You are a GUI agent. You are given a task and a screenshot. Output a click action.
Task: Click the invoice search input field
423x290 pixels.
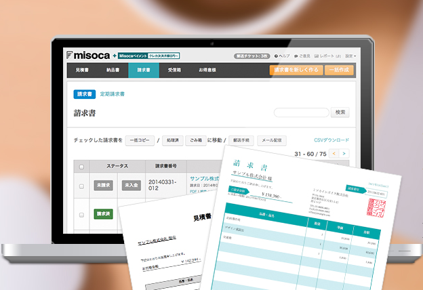coord(302,112)
